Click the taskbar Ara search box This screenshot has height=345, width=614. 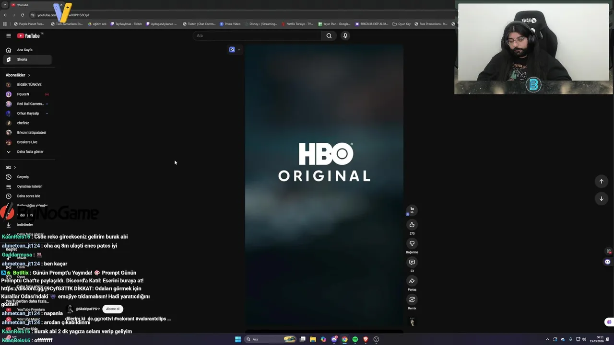click(271, 339)
